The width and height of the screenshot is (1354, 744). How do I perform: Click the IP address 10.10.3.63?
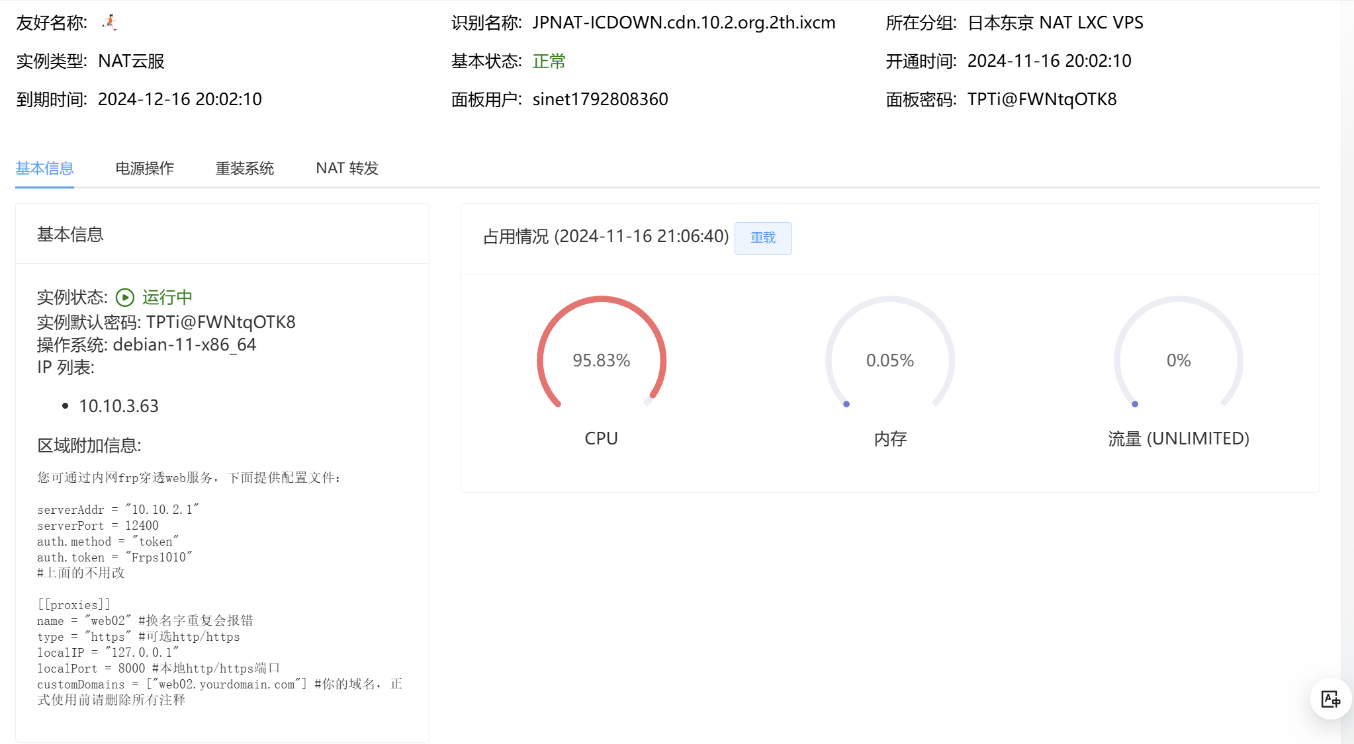pos(118,406)
